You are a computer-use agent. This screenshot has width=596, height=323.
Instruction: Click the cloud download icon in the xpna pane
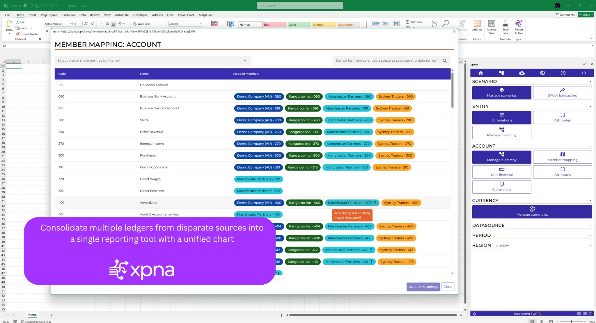tap(522, 73)
